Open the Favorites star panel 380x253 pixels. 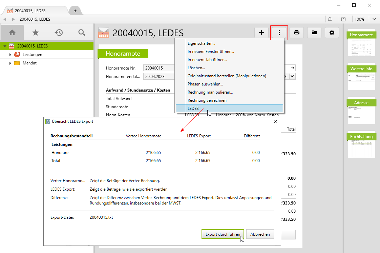[35, 32]
